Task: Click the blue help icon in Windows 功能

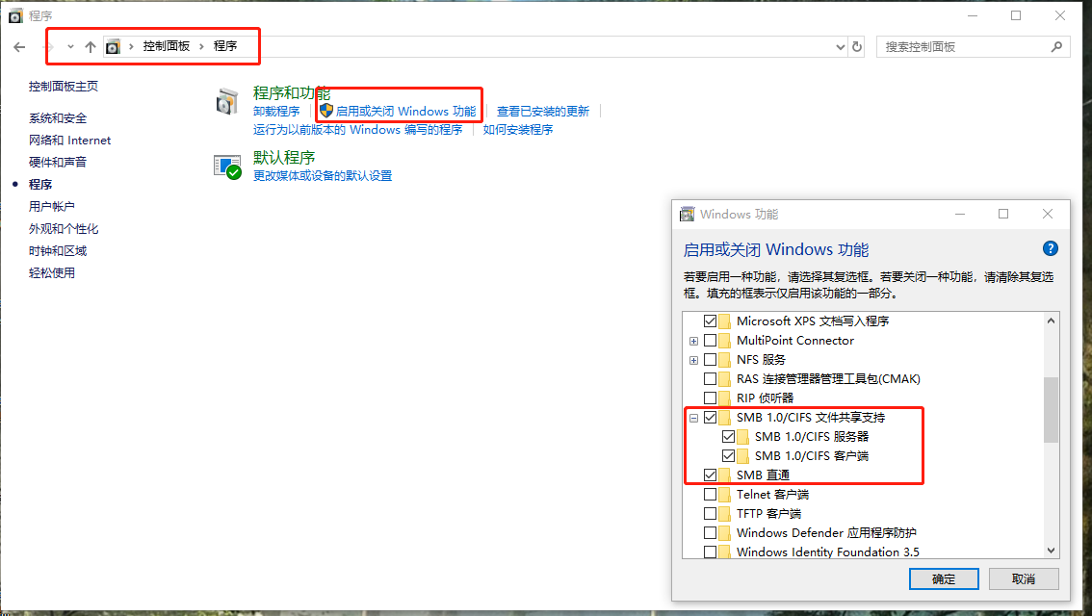Action: point(1051,248)
